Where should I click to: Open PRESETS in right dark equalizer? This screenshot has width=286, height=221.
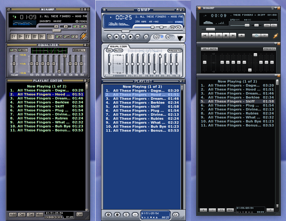(x=269, y=49)
